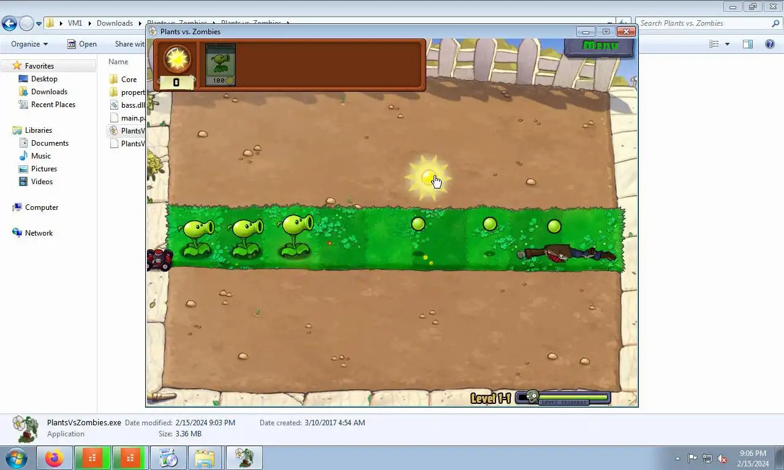Viewport: 784px width, 470px height.
Task: Click the fallen zombie on the lawn
Action: (x=565, y=254)
